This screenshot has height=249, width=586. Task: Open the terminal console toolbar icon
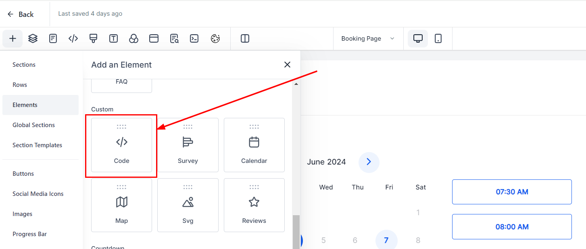click(194, 39)
